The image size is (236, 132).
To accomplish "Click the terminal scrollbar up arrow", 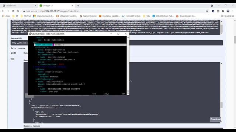I will pyautogui.click(x=128, y=37).
